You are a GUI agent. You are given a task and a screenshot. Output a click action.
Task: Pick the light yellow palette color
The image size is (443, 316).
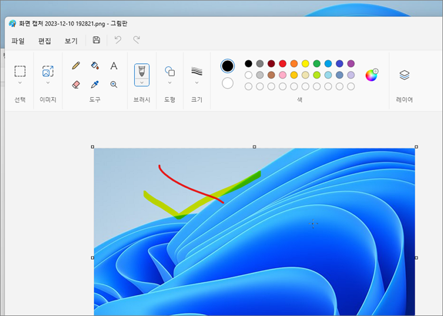click(x=305, y=75)
